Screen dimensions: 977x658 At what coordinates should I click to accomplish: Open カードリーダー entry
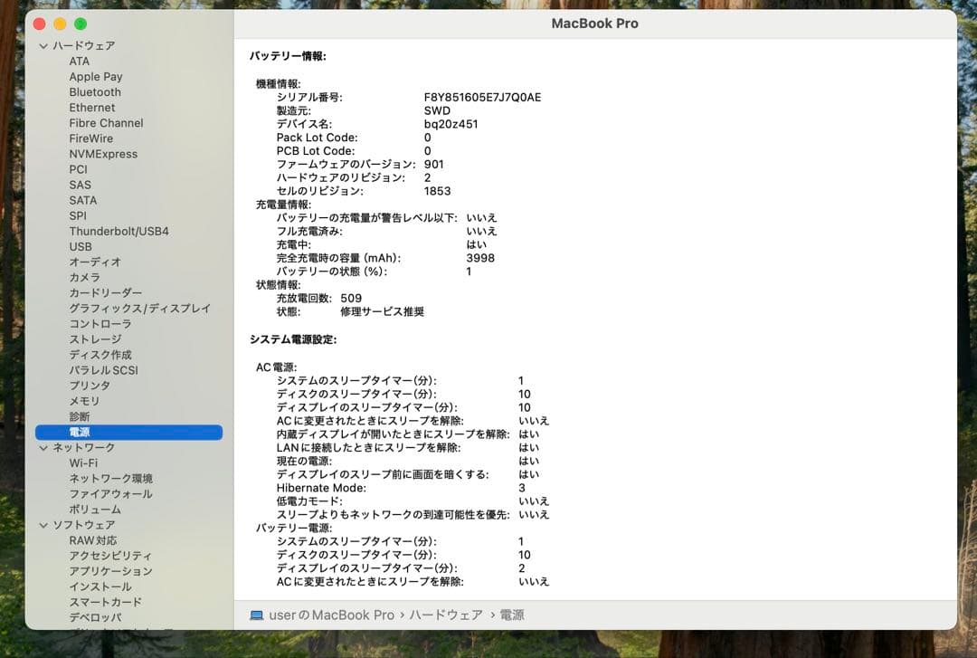click(x=105, y=293)
